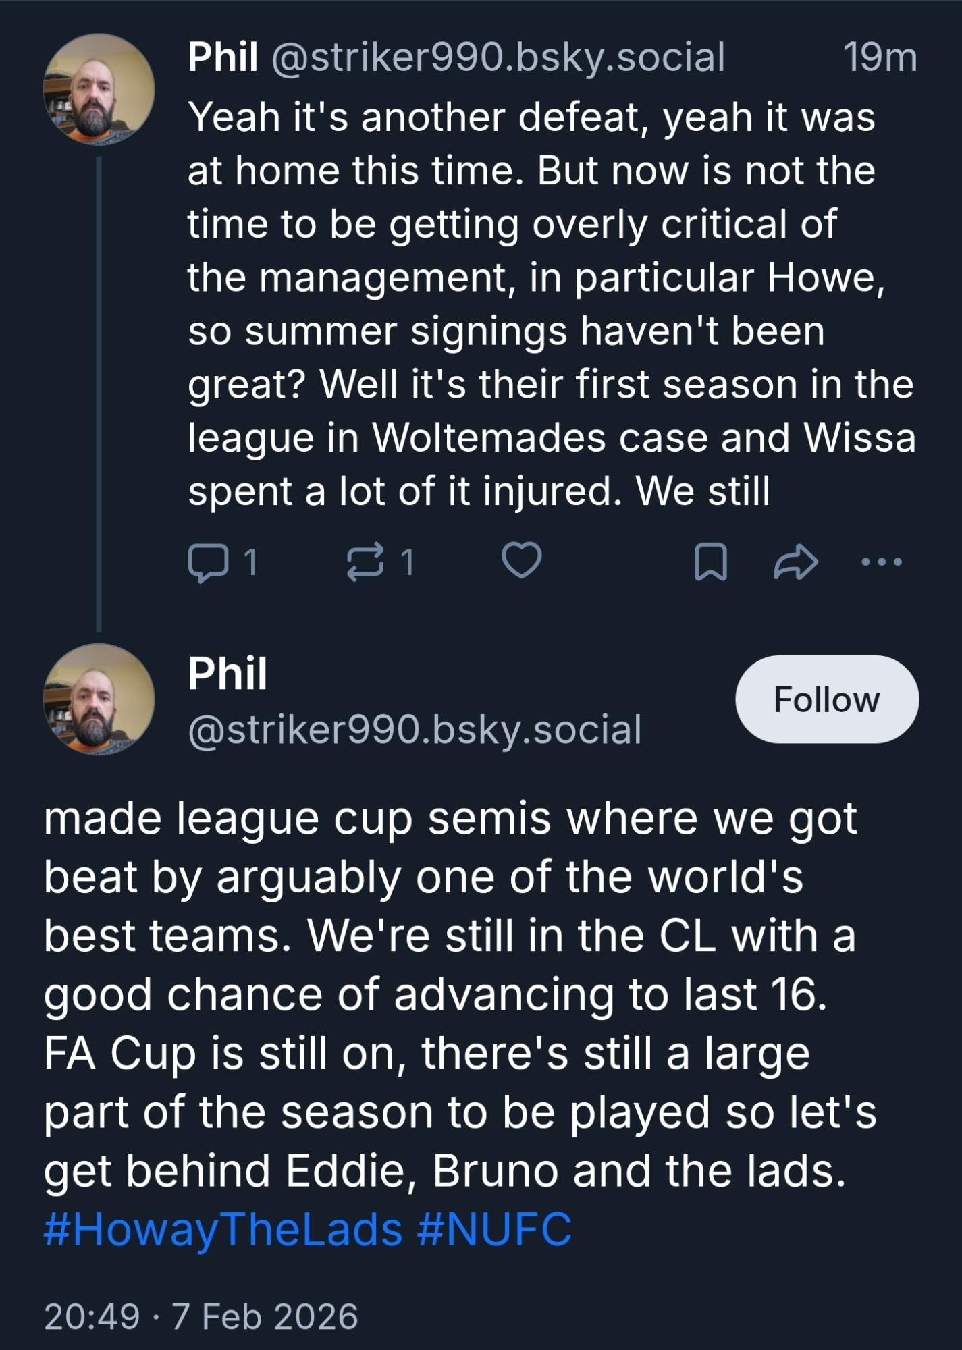This screenshot has width=962, height=1350.
Task: Open the three-dot more options menu
Action: pyautogui.click(x=882, y=562)
